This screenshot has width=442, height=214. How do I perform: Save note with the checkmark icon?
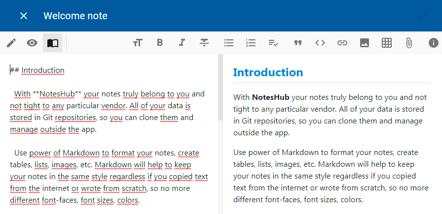[x=422, y=16]
